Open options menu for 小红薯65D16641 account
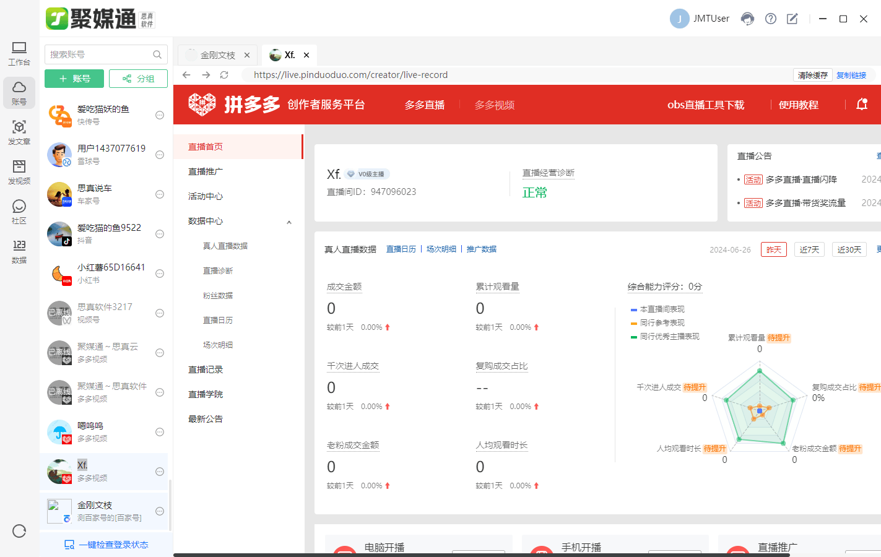 click(160, 273)
